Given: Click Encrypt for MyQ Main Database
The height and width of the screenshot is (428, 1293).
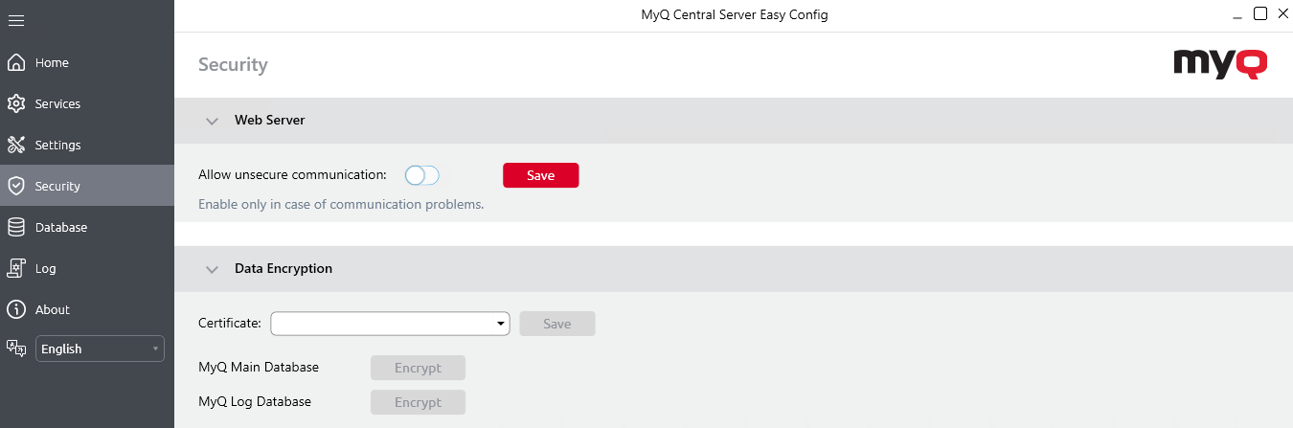Looking at the screenshot, I should click(x=418, y=368).
